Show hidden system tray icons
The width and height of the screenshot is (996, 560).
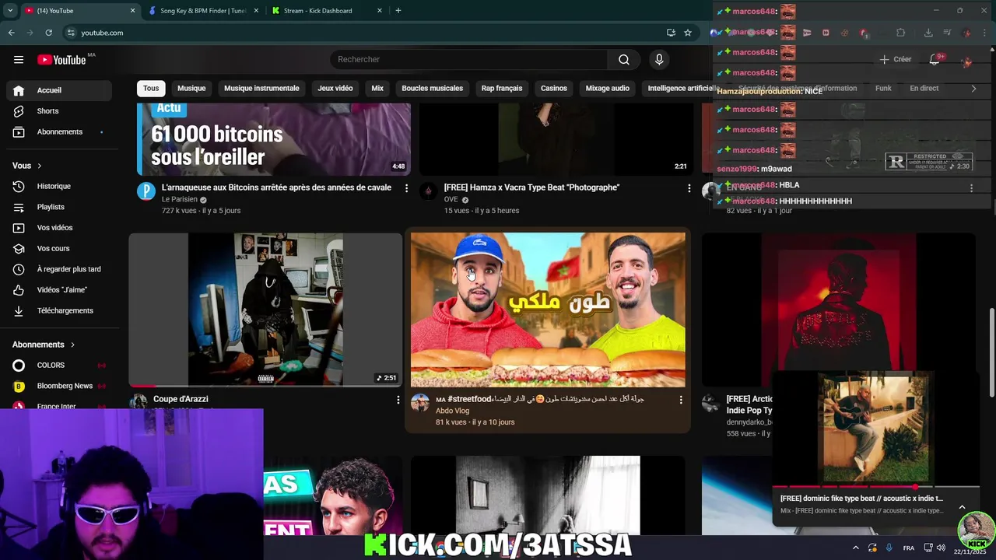[x=855, y=548]
